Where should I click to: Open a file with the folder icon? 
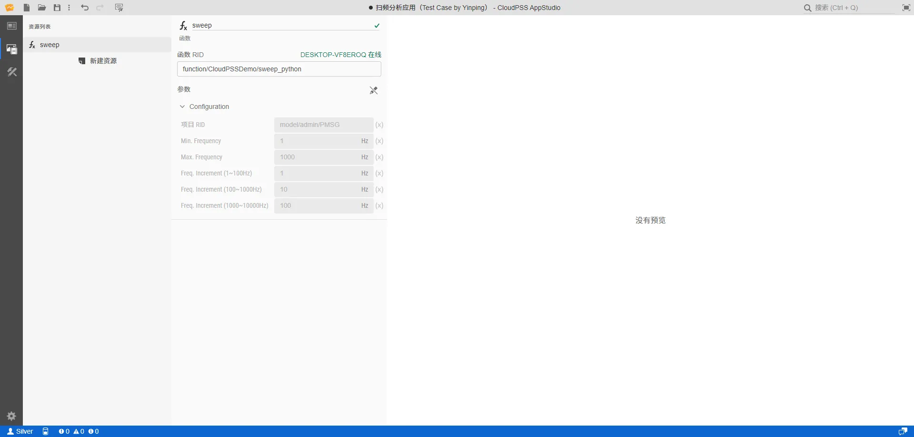42,8
